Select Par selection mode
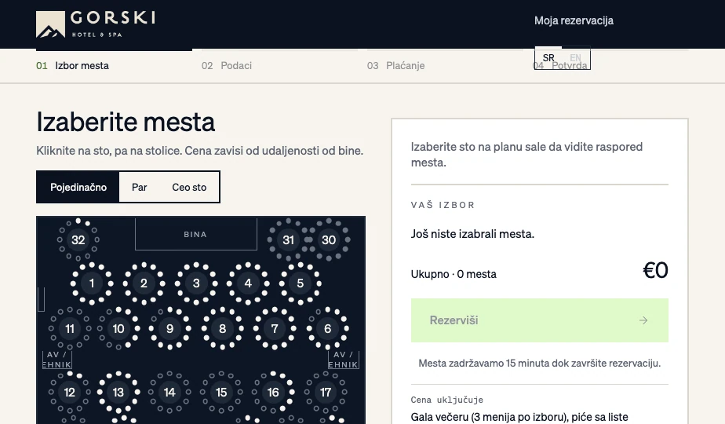This screenshot has width=725, height=424. pyautogui.click(x=139, y=187)
